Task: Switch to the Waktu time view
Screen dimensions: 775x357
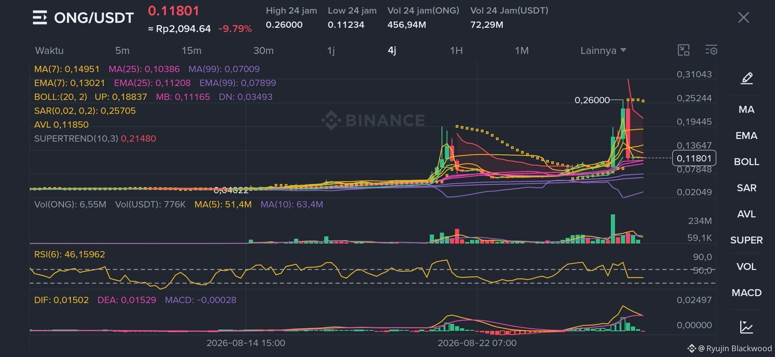Action: pyautogui.click(x=49, y=50)
